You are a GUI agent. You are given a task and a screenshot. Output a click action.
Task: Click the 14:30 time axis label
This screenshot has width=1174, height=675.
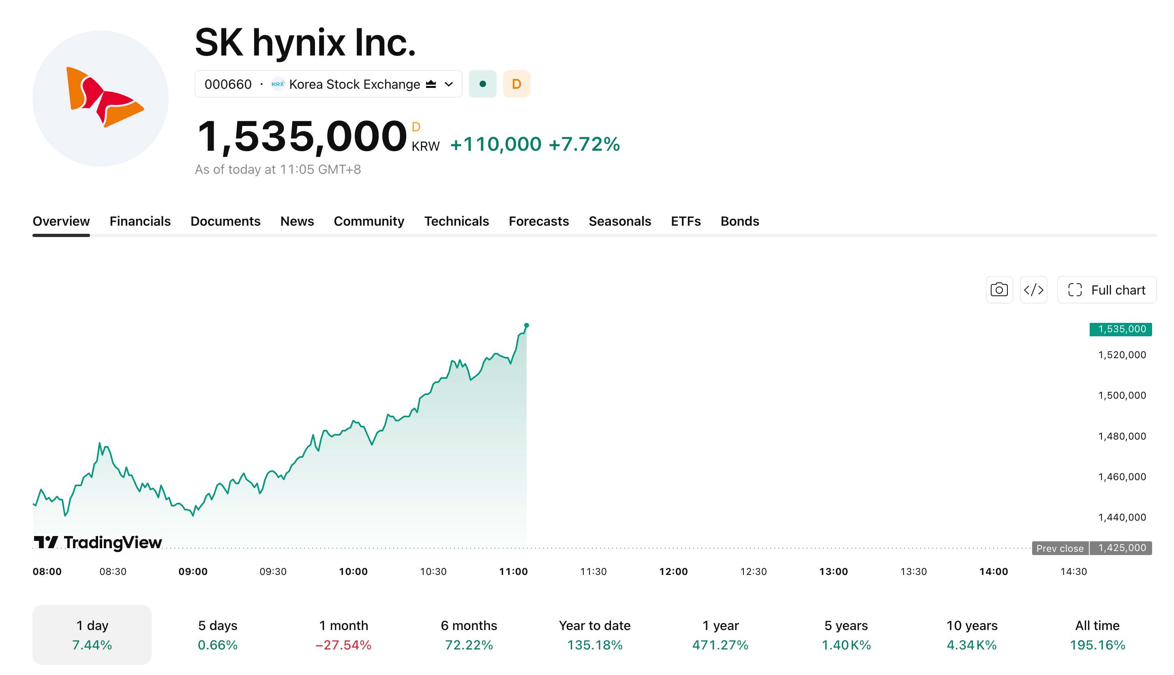click(1073, 572)
